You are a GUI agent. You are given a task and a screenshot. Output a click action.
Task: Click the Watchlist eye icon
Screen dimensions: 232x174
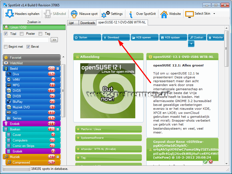tap(6, 63)
